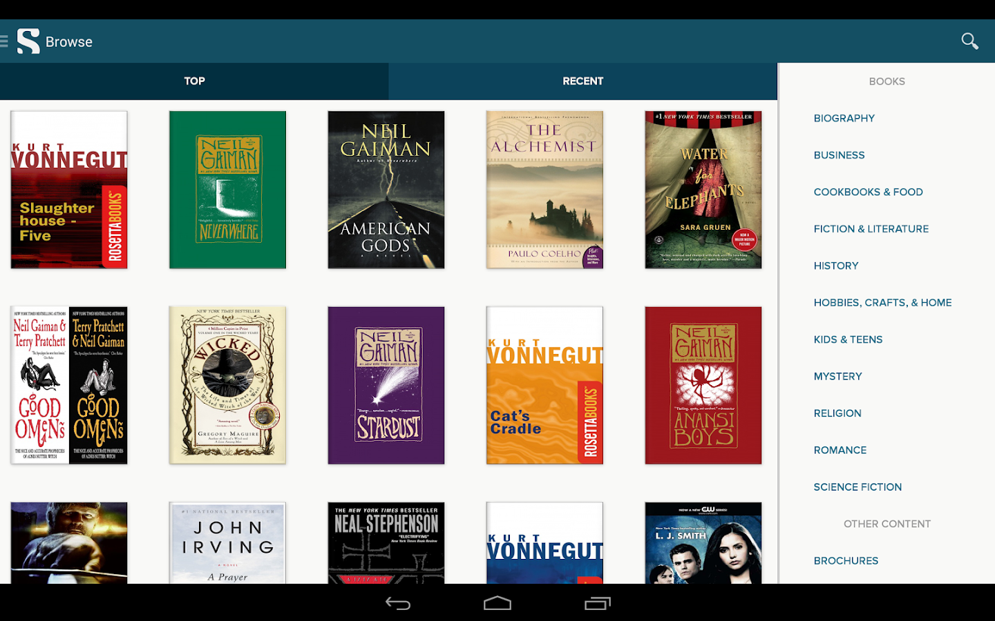Image resolution: width=995 pixels, height=621 pixels.
Task: Tap the Scribd logo icon
Action: click(x=28, y=41)
